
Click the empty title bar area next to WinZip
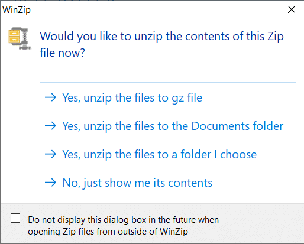point(158,9)
